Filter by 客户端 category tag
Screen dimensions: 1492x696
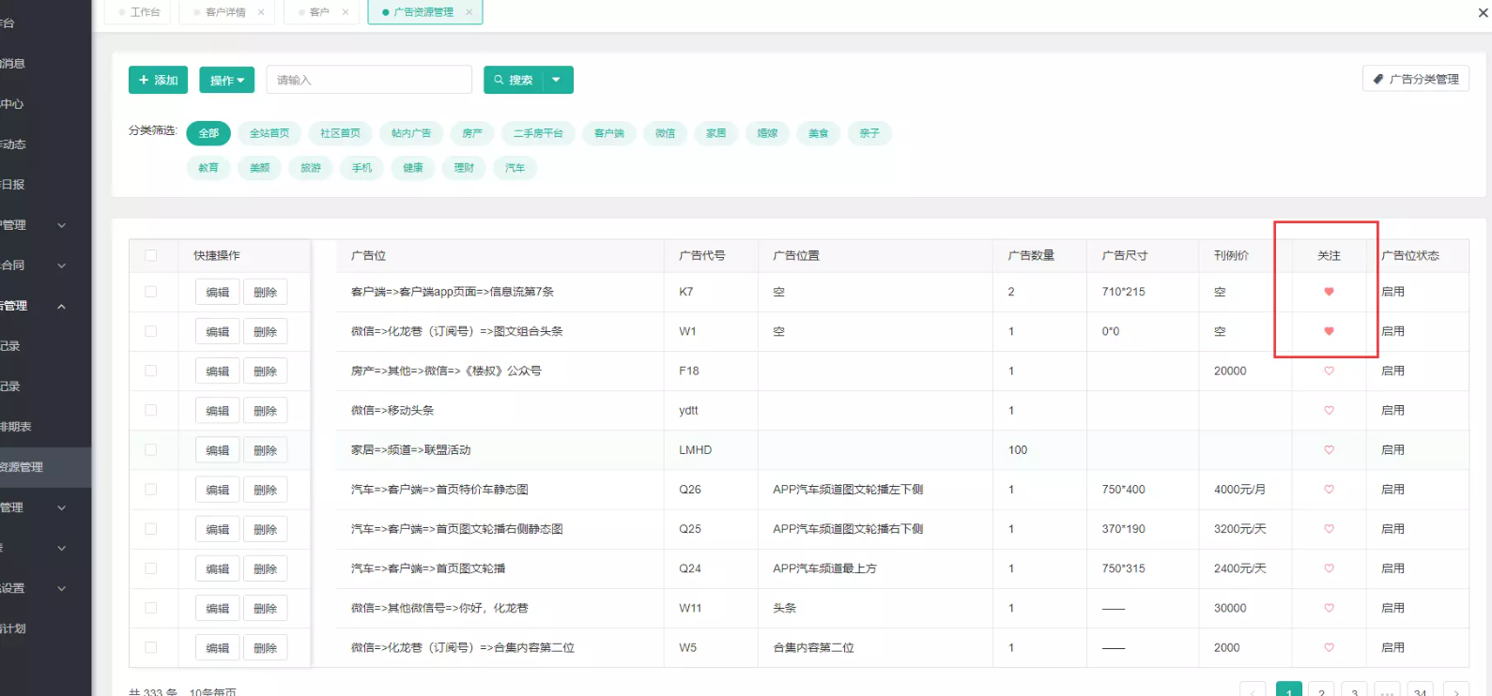[608, 133]
